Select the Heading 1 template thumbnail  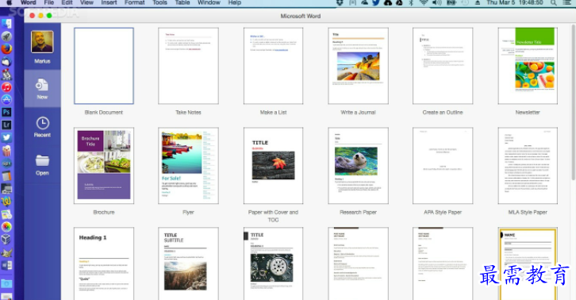[104, 263]
